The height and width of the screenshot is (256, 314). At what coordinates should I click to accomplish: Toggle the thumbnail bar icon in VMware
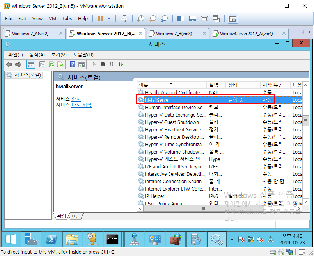pos(192,19)
